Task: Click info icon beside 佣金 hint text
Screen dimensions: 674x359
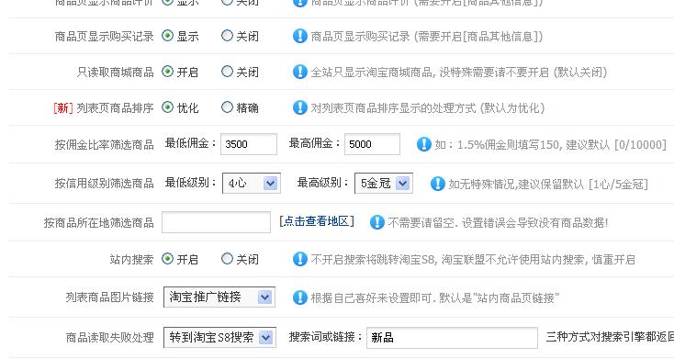Action: [x=423, y=144]
